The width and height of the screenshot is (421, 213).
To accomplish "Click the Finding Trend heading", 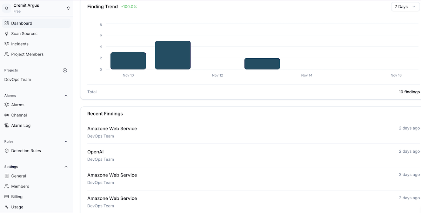I will point(102,7).
